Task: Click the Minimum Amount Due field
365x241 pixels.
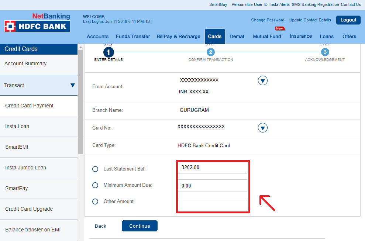Action: tap(213, 186)
